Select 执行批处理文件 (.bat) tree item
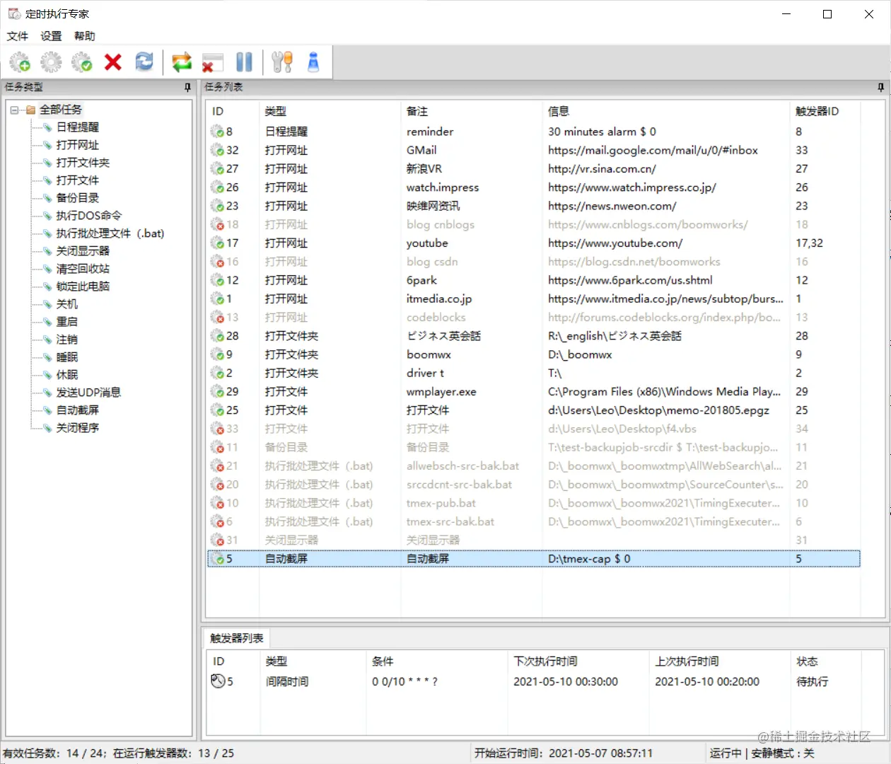 (110, 233)
